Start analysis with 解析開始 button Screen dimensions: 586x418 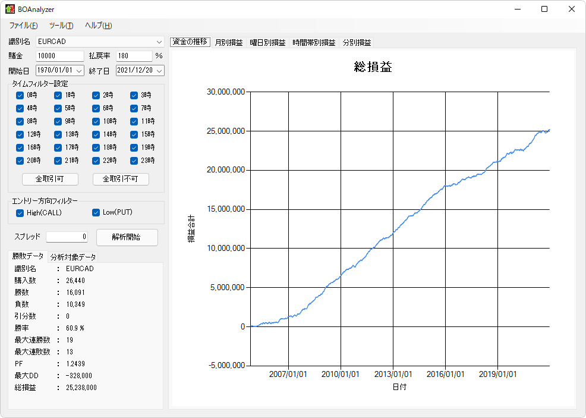127,237
